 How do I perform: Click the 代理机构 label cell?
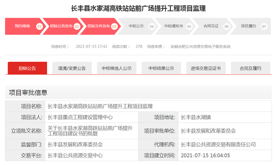pos(158,145)
